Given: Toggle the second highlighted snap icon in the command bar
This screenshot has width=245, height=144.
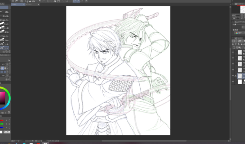Looking at the screenshot, I should (78, 1).
